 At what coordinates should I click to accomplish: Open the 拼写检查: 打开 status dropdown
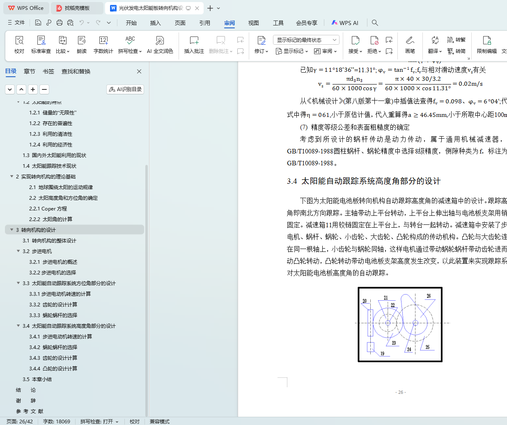pos(99,421)
